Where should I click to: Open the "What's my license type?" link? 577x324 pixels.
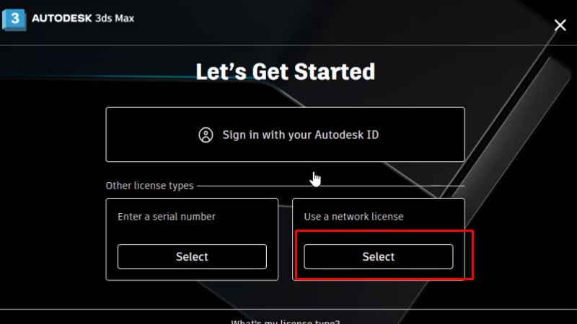click(x=285, y=320)
